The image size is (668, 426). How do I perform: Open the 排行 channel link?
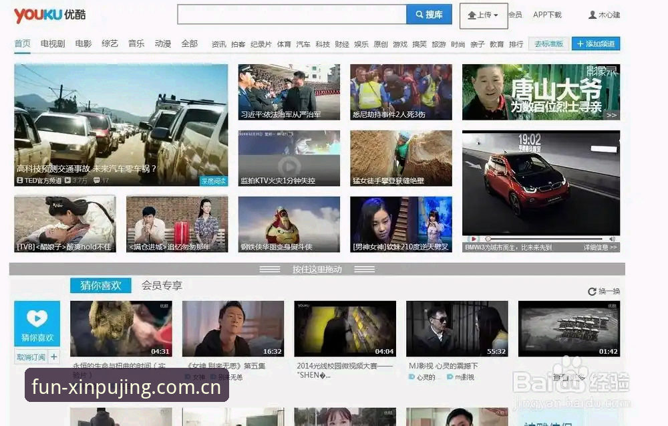[x=516, y=44]
